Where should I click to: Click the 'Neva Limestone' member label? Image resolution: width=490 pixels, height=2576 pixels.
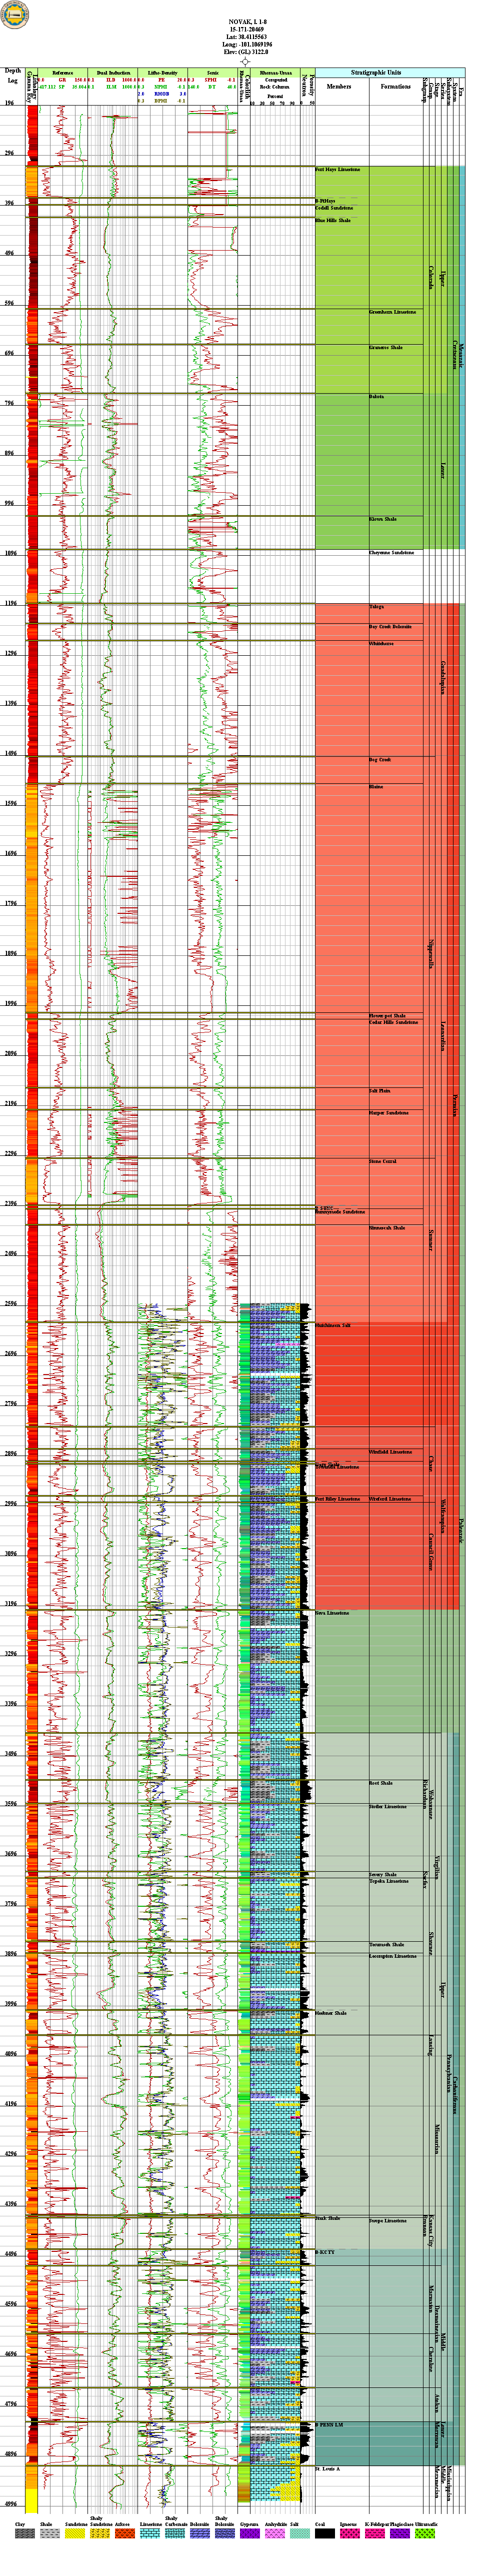pyautogui.click(x=332, y=1613)
